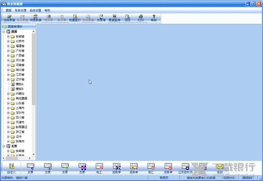Select the 模板B template item
The image size is (263, 181).
pos(19,89)
